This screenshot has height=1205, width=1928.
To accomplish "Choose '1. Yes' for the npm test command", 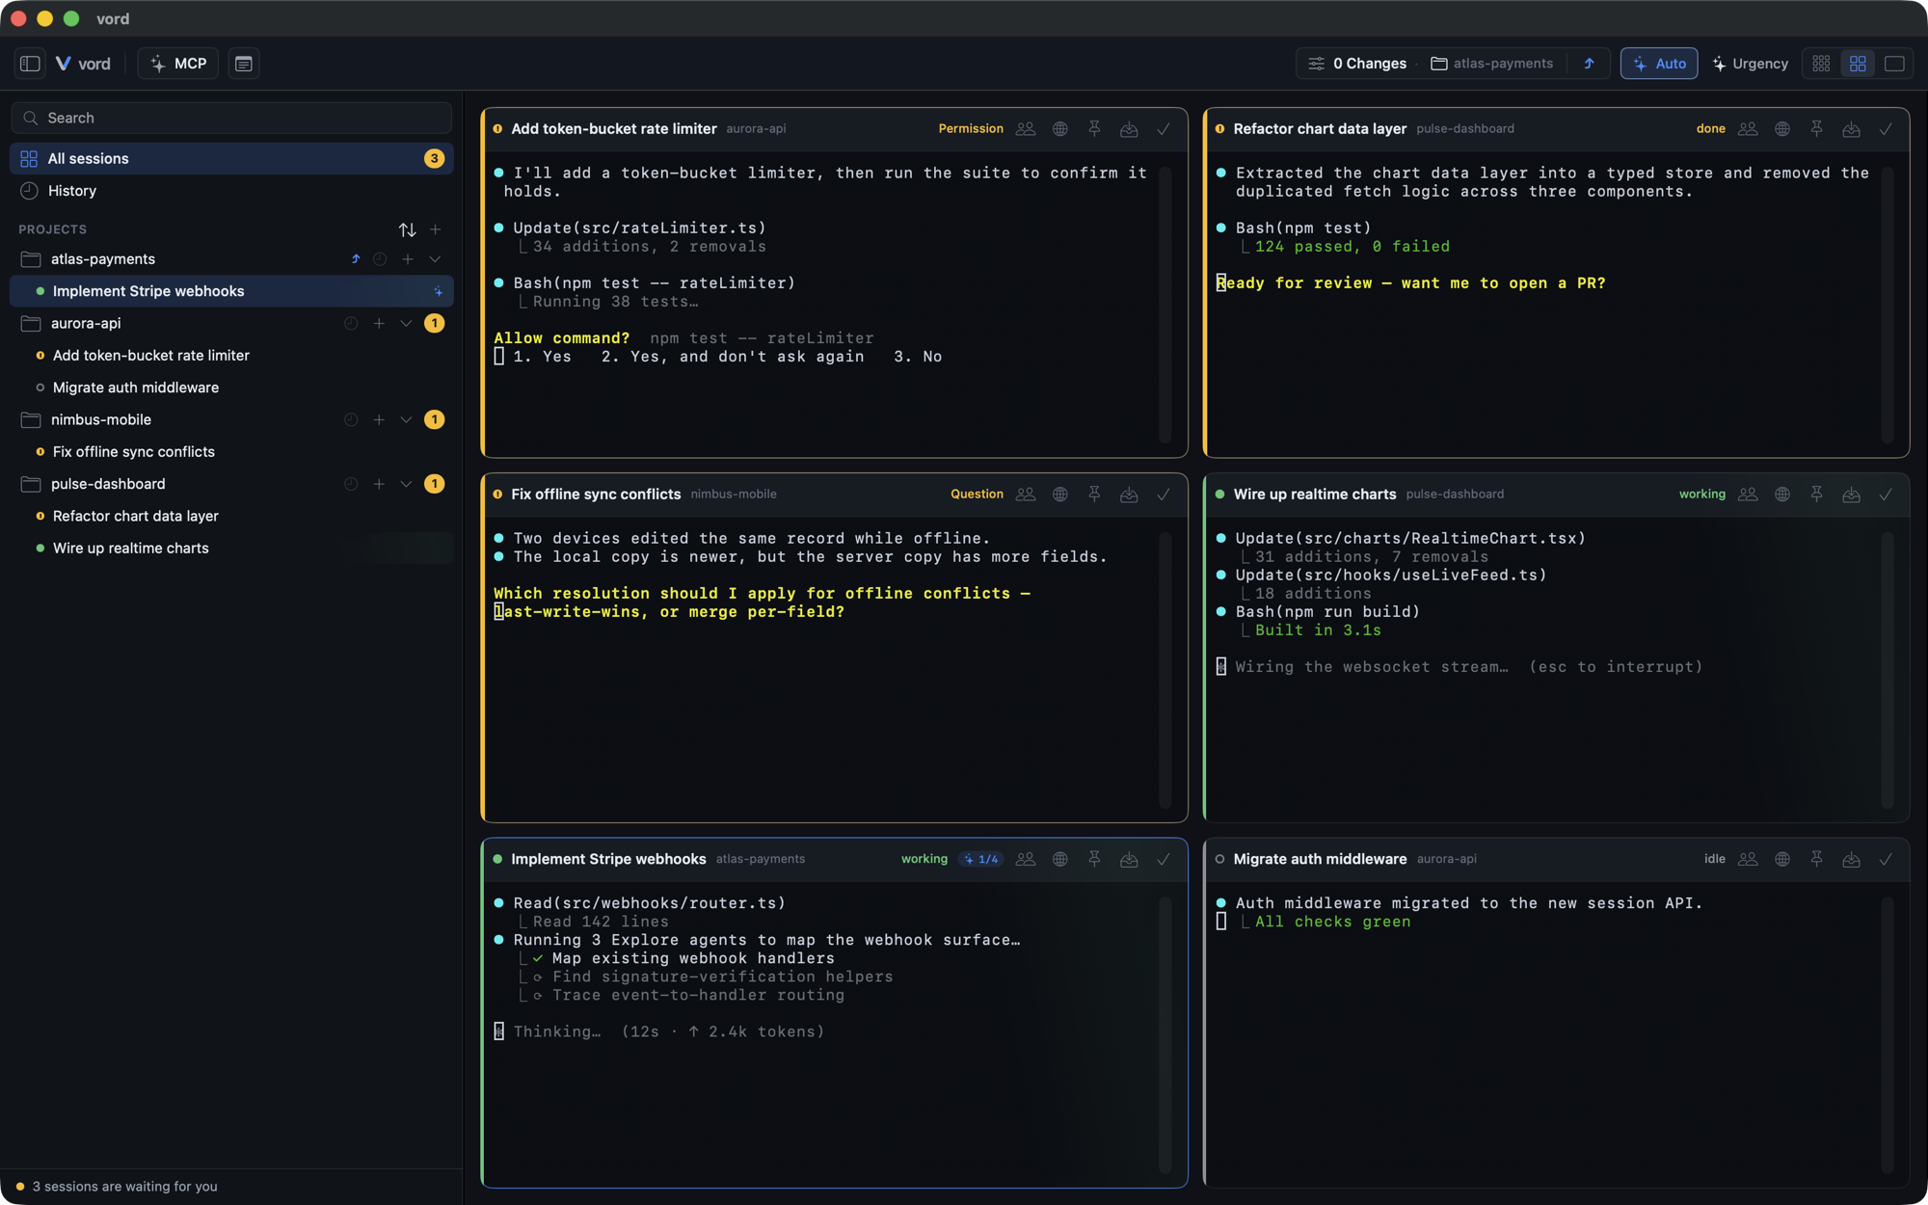I will pyautogui.click(x=543, y=357).
